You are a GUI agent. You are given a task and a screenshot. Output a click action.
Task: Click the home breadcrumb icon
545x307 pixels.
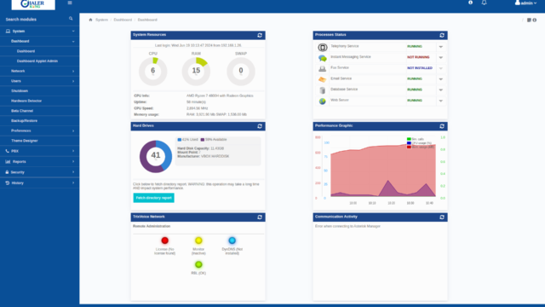pos(91,20)
